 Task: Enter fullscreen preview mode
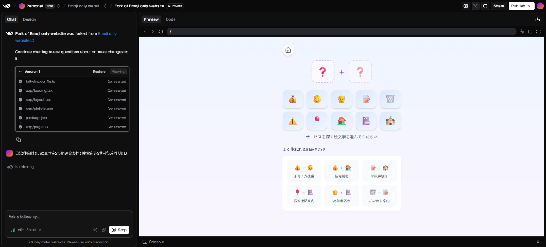538,32
